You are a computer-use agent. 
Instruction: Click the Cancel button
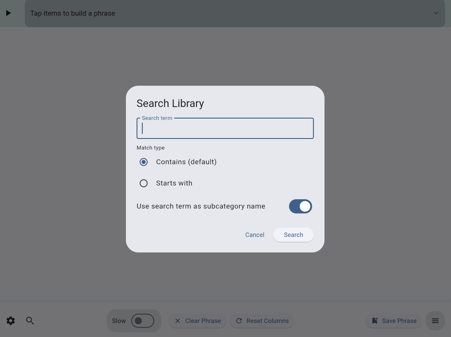click(254, 235)
